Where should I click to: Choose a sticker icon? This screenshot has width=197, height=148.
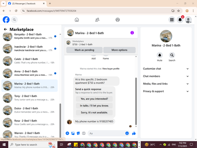tap(78, 133)
